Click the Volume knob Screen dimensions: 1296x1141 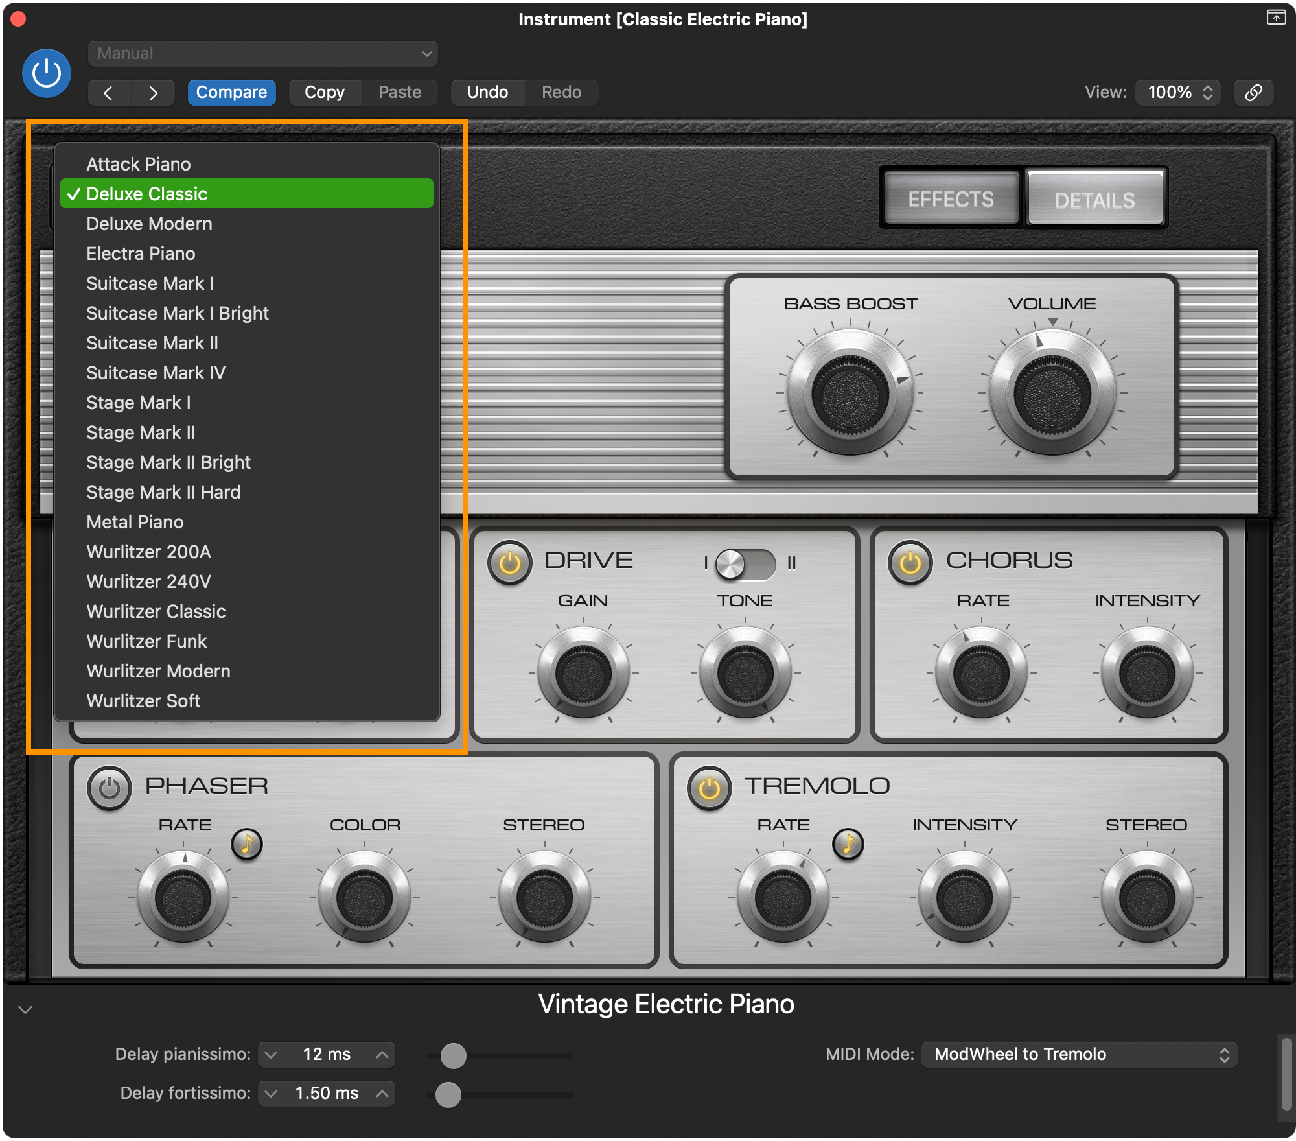point(1052,393)
